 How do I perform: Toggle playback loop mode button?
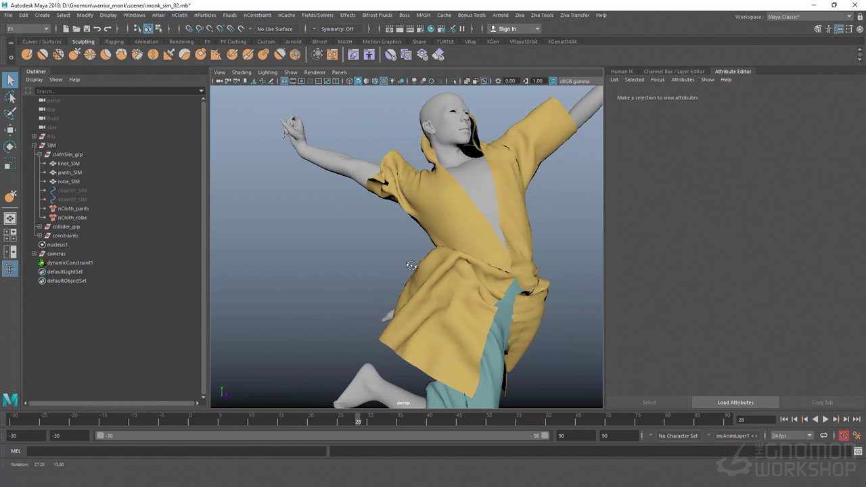click(x=824, y=436)
